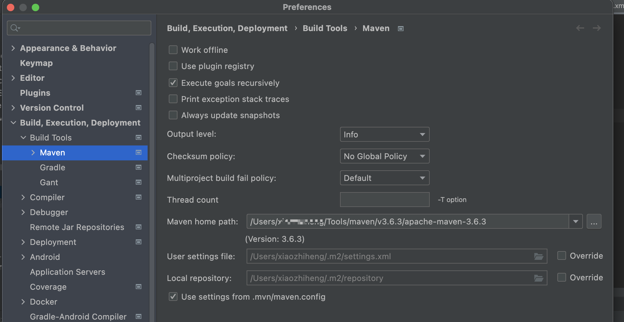The width and height of the screenshot is (624, 322).
Task: Click the project-level icon next to Gant
Action: [x=139, y=182]
